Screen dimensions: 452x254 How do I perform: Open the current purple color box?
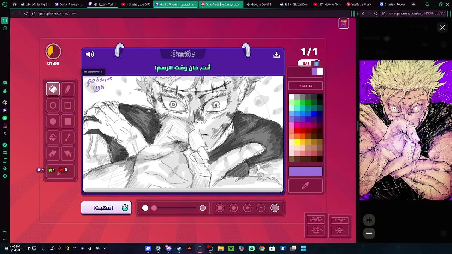(305, 171)
